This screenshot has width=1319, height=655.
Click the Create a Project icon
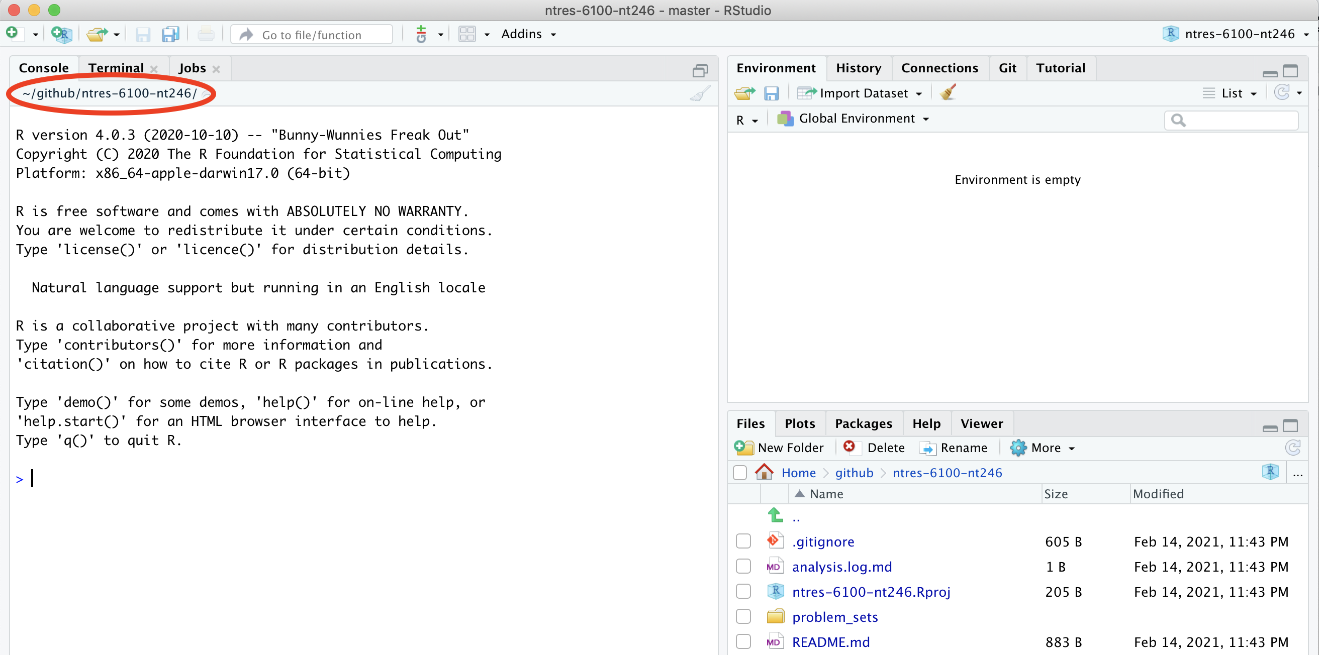tap(61, 34)
